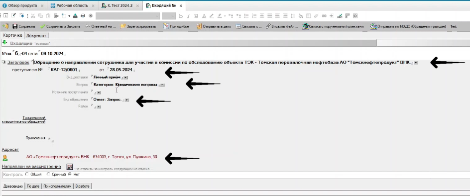Image resolution: width=470 pixels, height=196 pixels.
Task: Click icon next to Направлен на рассмотрение
Action: pos(70,167)
